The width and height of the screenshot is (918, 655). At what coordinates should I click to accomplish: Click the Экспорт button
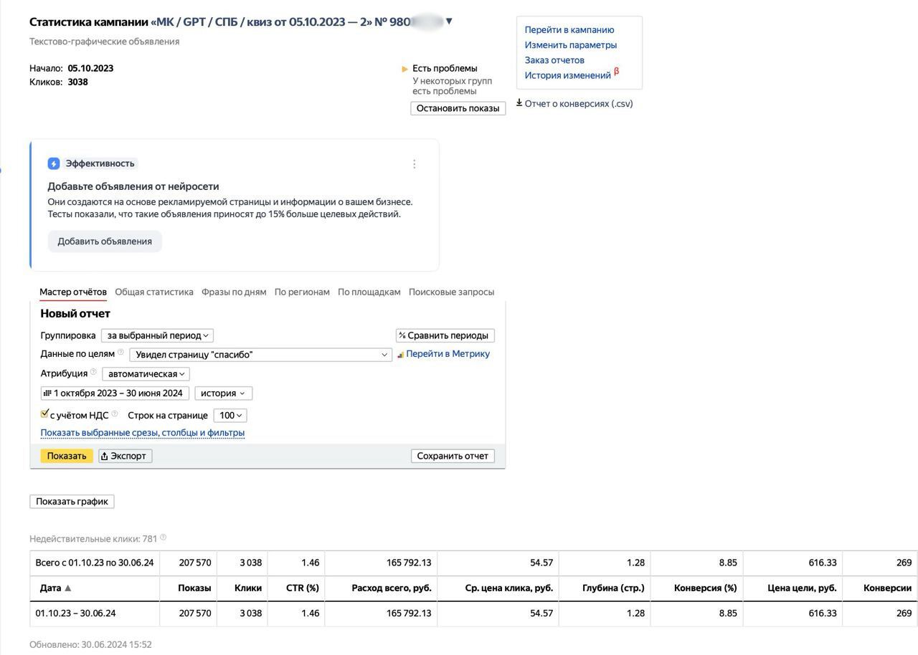(125, 456)
